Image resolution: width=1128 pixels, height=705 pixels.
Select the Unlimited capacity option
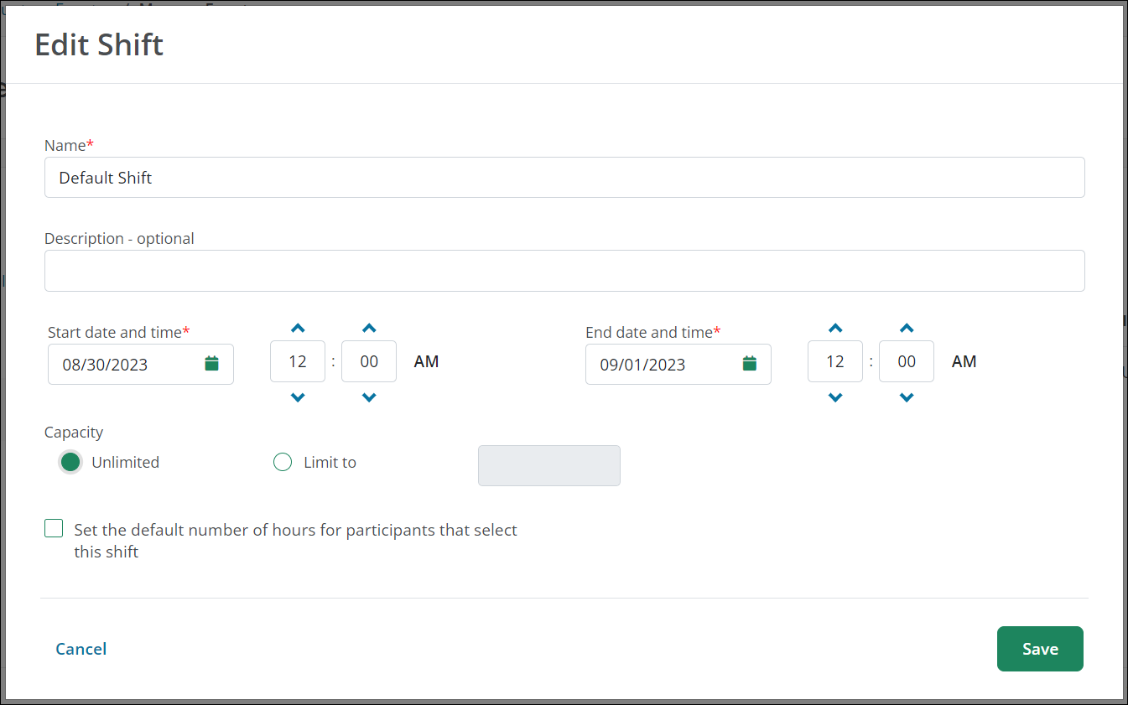click(x=71, y=462)
